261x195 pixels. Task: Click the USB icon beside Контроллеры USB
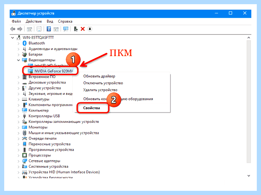[24, 116]
